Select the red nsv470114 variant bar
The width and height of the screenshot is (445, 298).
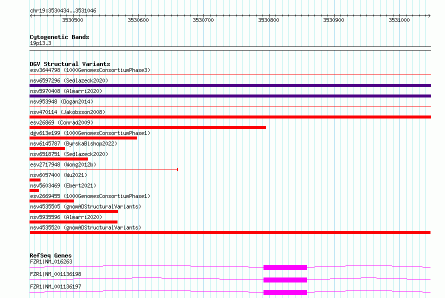(x=230, y=117)
